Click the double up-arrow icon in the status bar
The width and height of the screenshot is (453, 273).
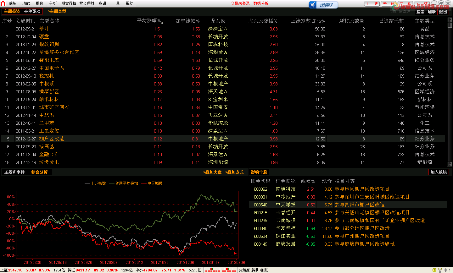[x=445, y=270]
